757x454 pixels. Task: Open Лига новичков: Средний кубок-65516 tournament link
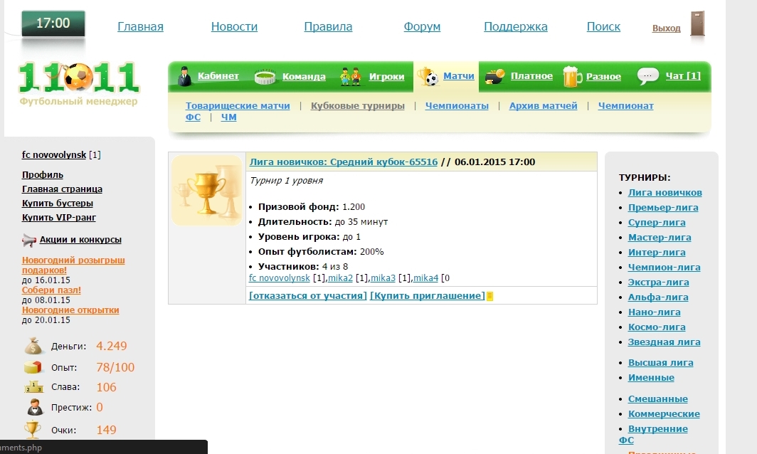[x=343, y=162]
